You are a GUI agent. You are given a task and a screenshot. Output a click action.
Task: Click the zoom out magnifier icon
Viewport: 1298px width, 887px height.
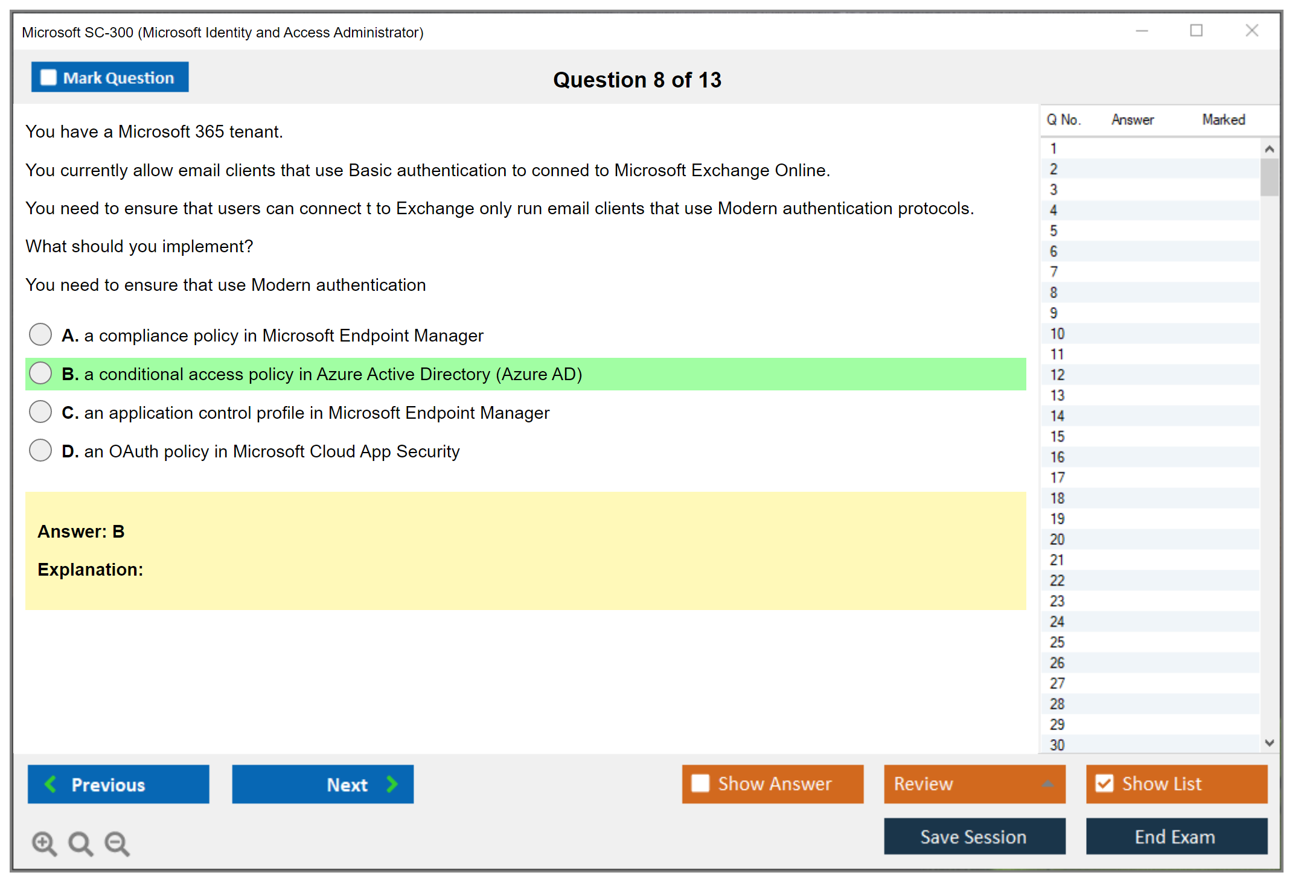pyautogui.click(x=117, y=842)
